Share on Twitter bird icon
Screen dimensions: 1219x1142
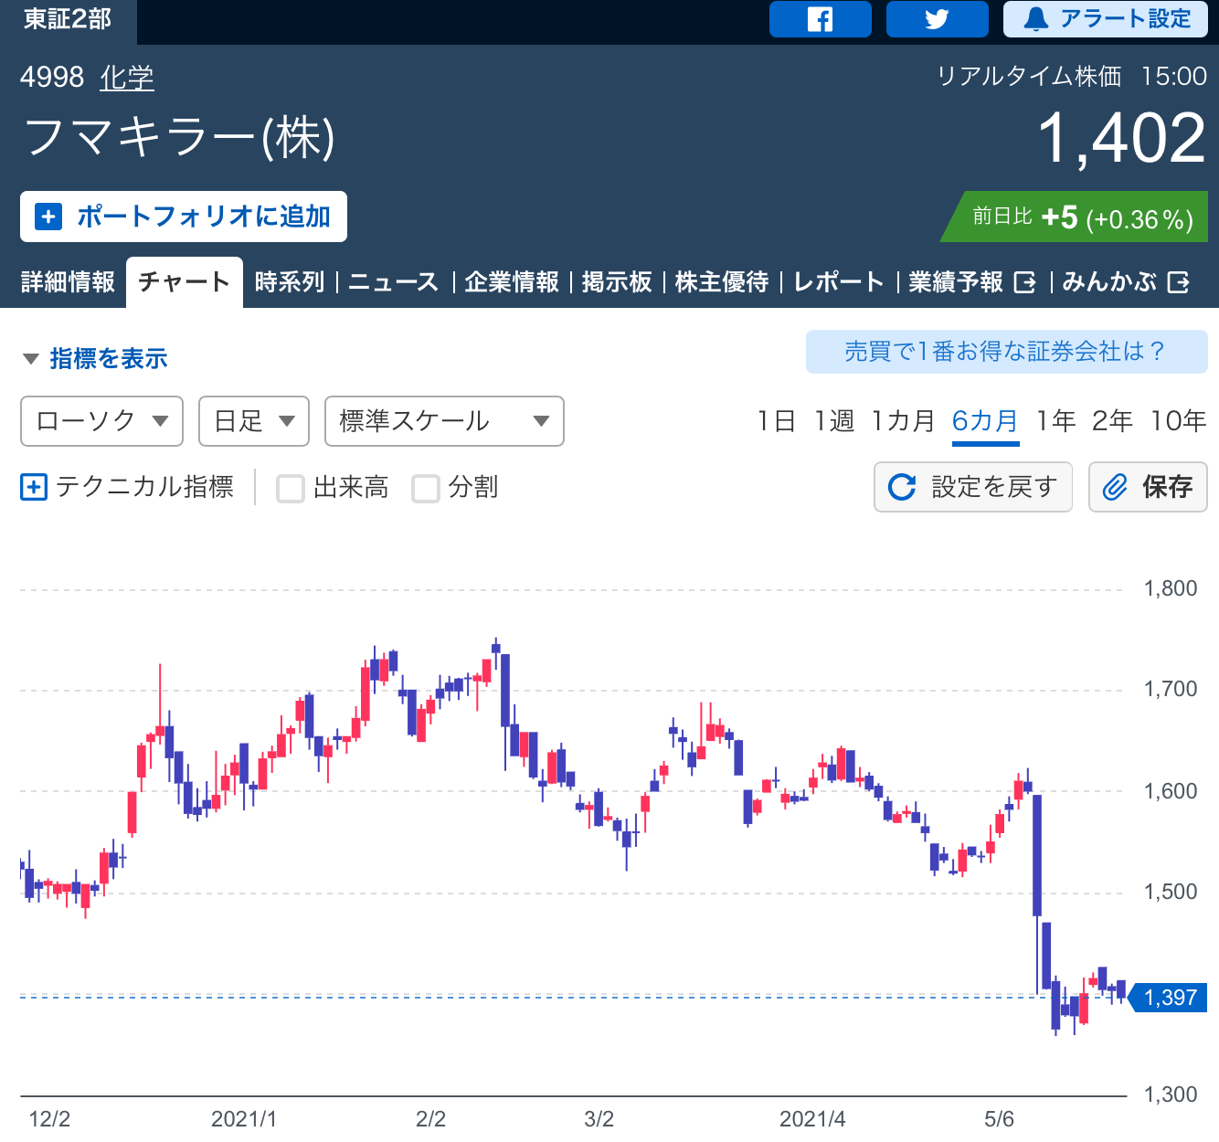[937, 19]
